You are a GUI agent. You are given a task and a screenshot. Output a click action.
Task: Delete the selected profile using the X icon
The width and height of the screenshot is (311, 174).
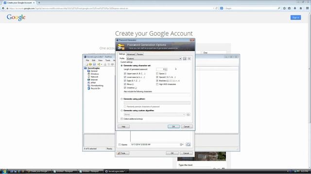(189, 58)
